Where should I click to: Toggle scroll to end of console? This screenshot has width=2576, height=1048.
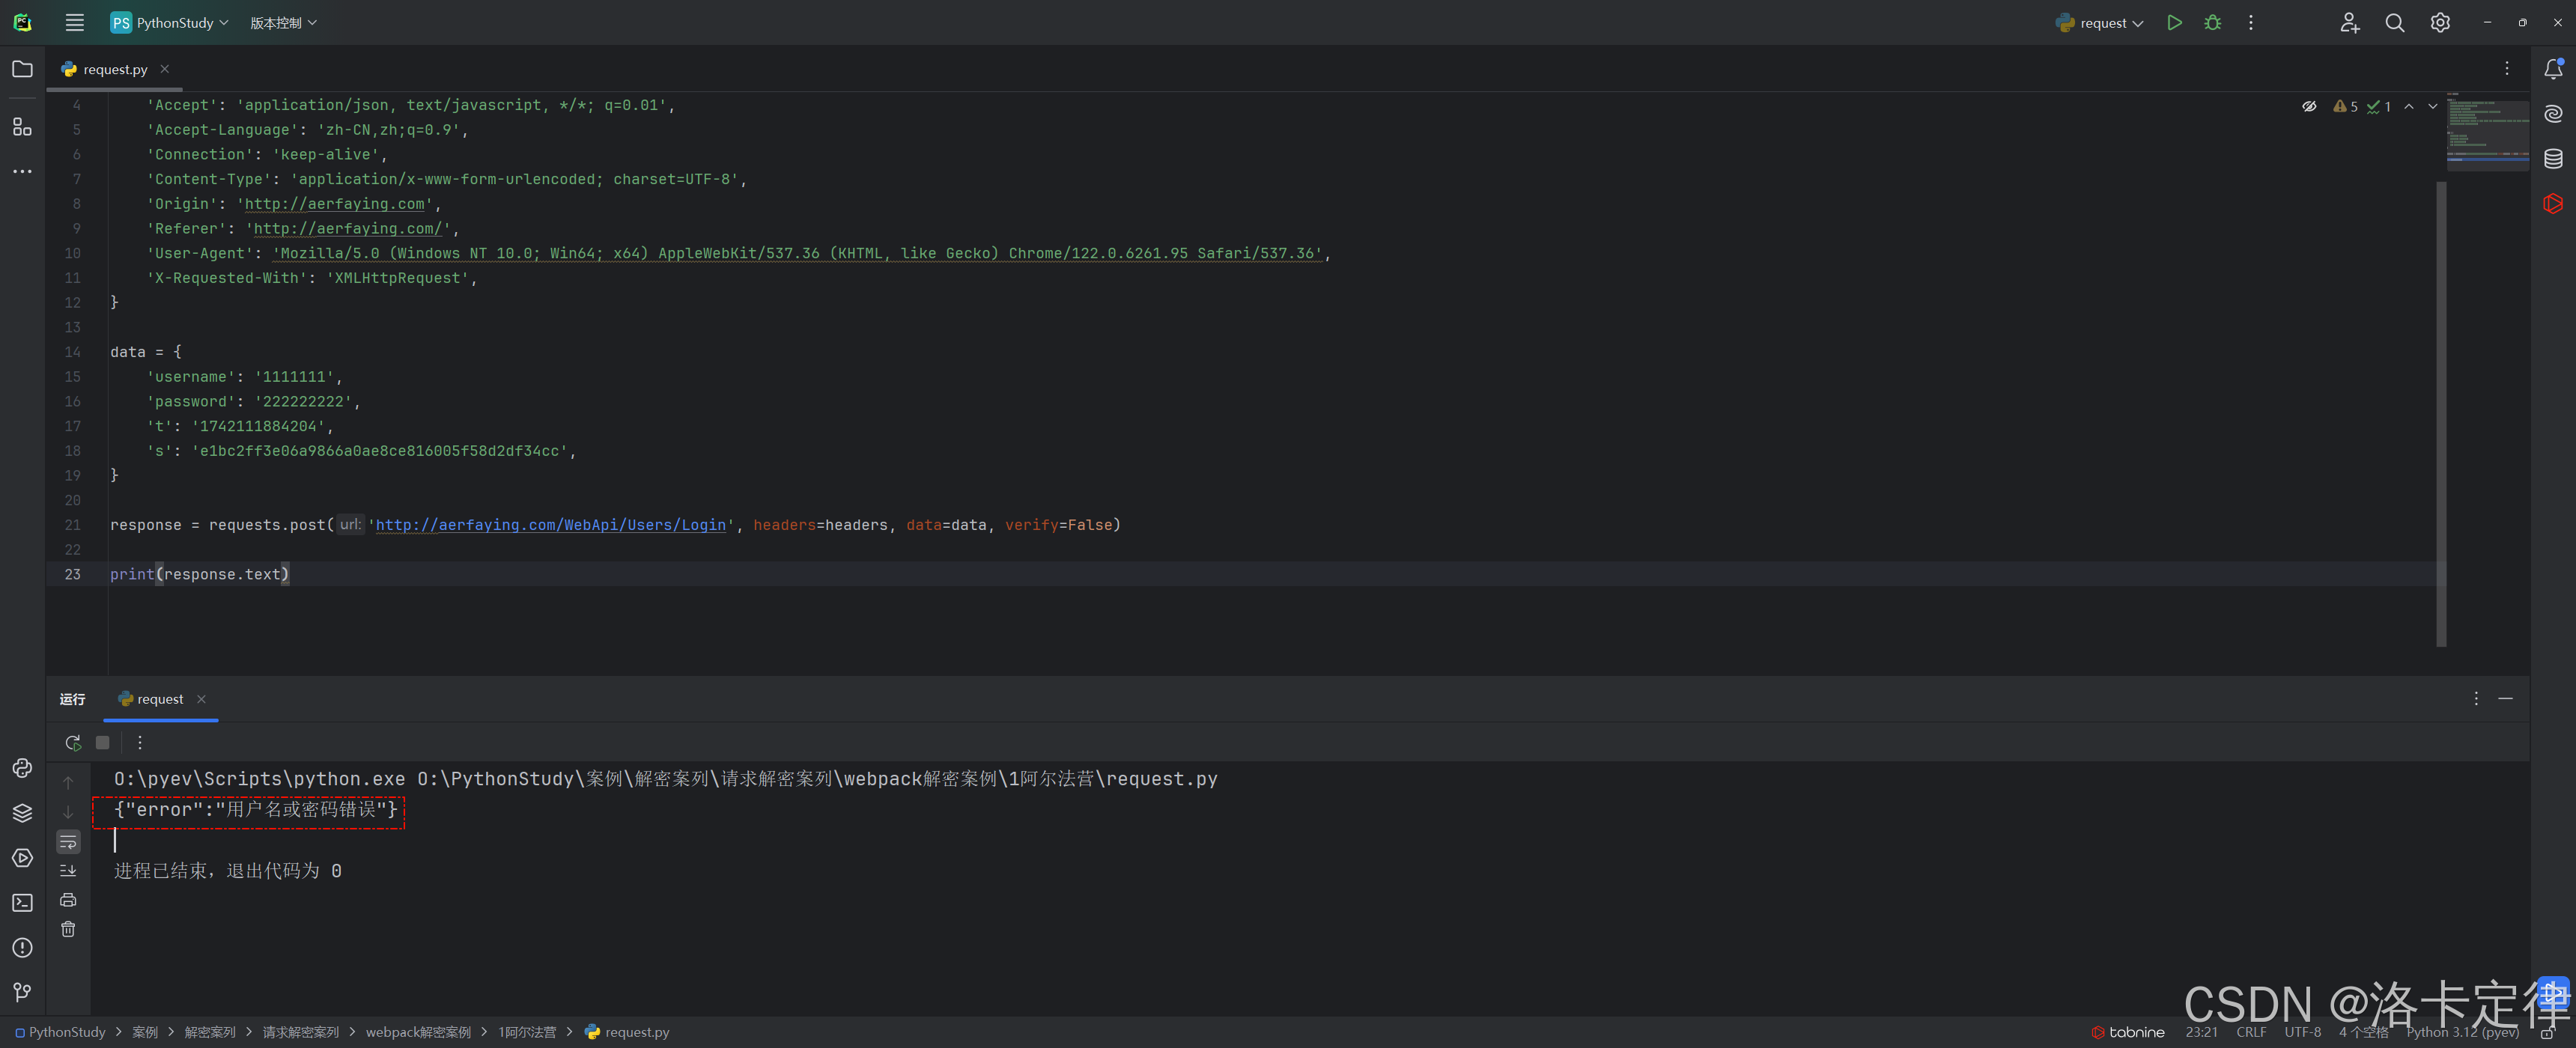tap(68, 871)
